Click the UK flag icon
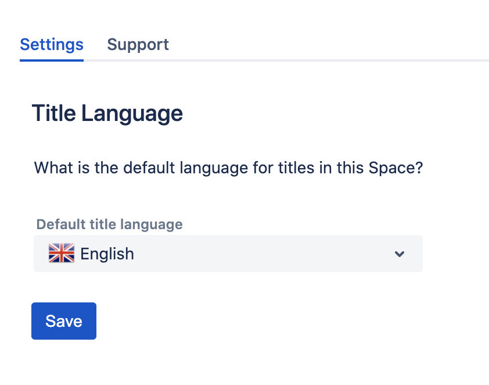 tap(62, 254)
